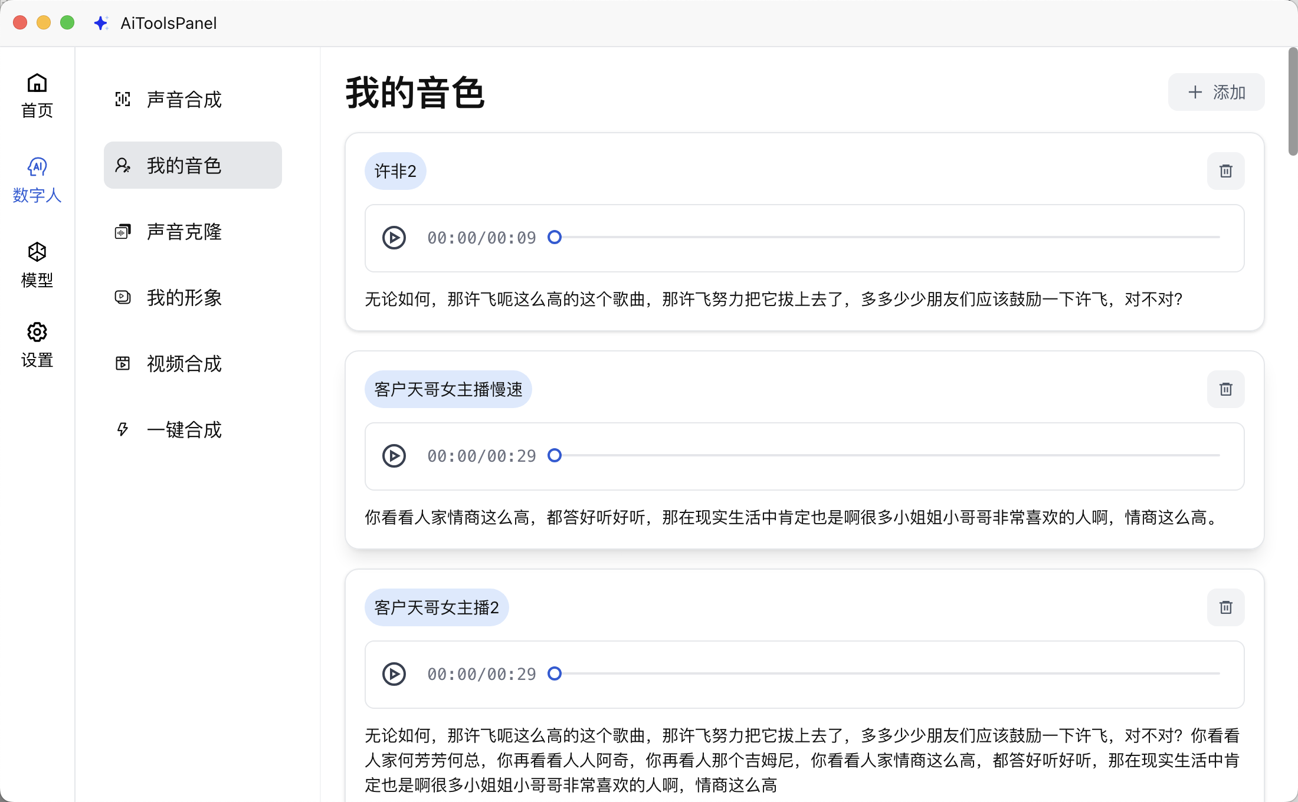Screen dimensions: 1298x802
Task: Click the AiToolsPanel window title
Action: coord(169,23)
